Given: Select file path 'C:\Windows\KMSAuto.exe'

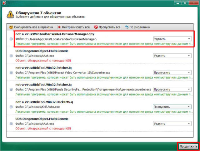Looking at the screenshot, I should [x=42, y=107].
